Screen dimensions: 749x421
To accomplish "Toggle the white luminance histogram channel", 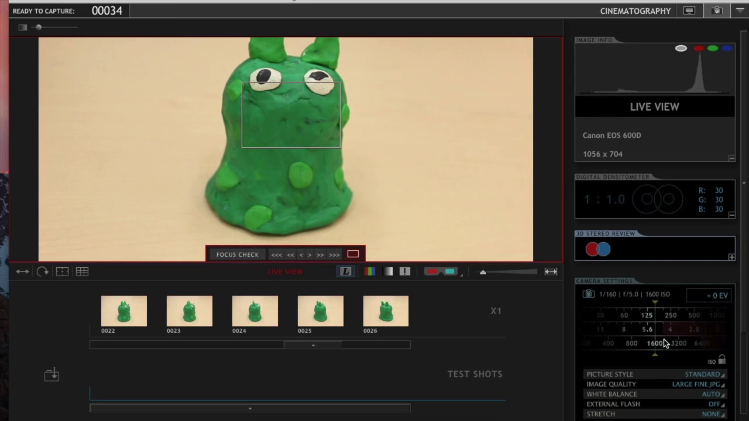I will tap(681, 48).
